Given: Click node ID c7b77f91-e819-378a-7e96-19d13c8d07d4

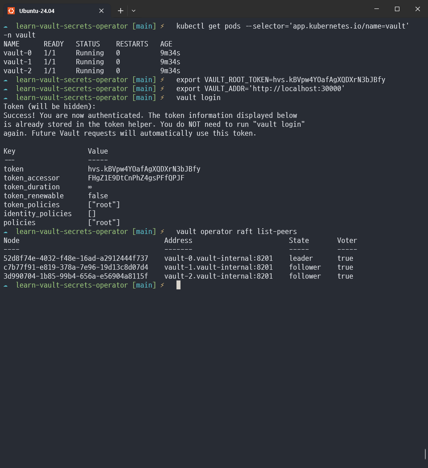Looking at the screenshot, I should coord(76,267).
